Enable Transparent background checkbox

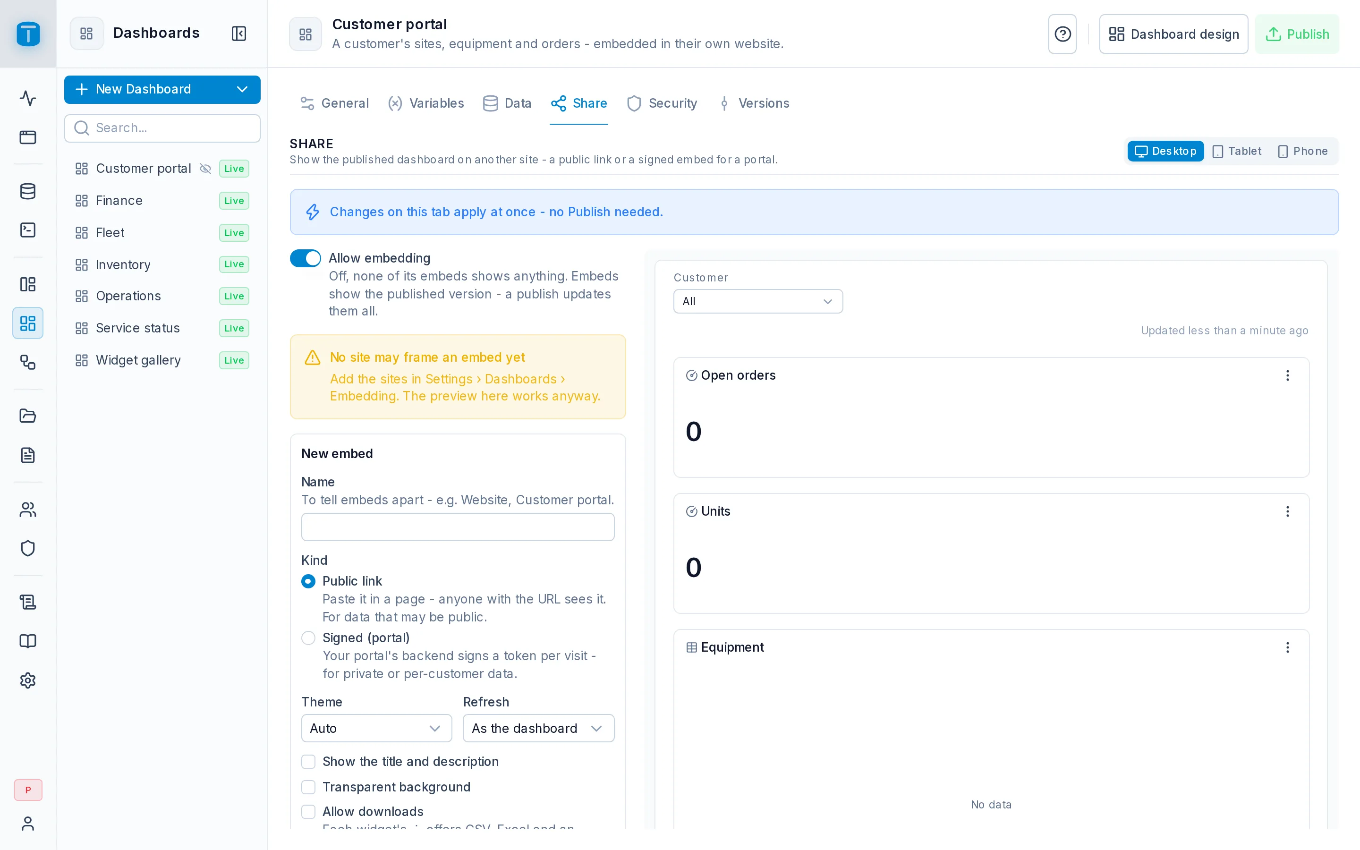308,787
